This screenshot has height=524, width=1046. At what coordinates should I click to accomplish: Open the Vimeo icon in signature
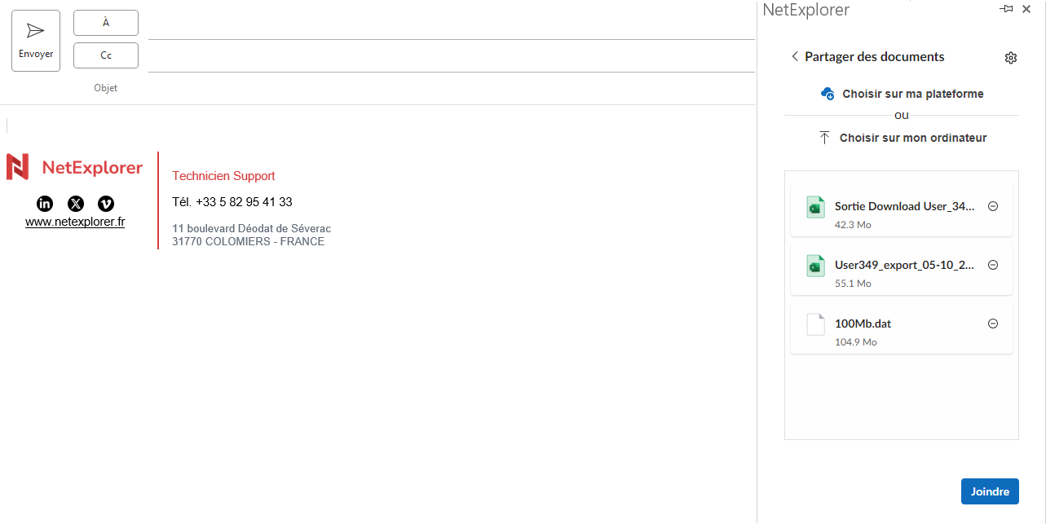(106, 204)
